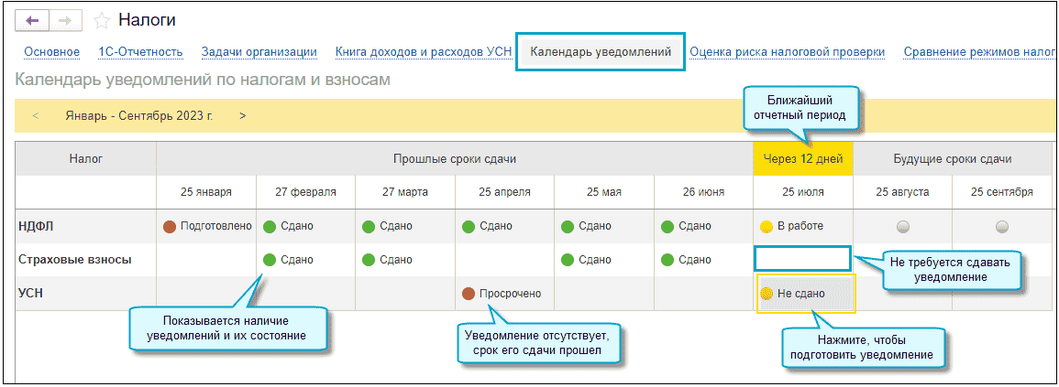
Task: Click the period Январь - Сентябрь 2023 г.
Action: tap(139, 116)
